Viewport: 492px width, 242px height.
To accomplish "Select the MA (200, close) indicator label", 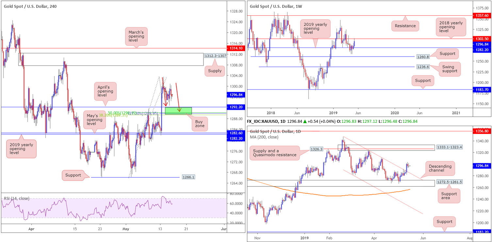I will (x=265, y=137).
